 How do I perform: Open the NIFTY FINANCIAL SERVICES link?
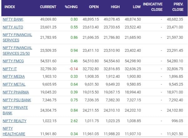(17, 37)
